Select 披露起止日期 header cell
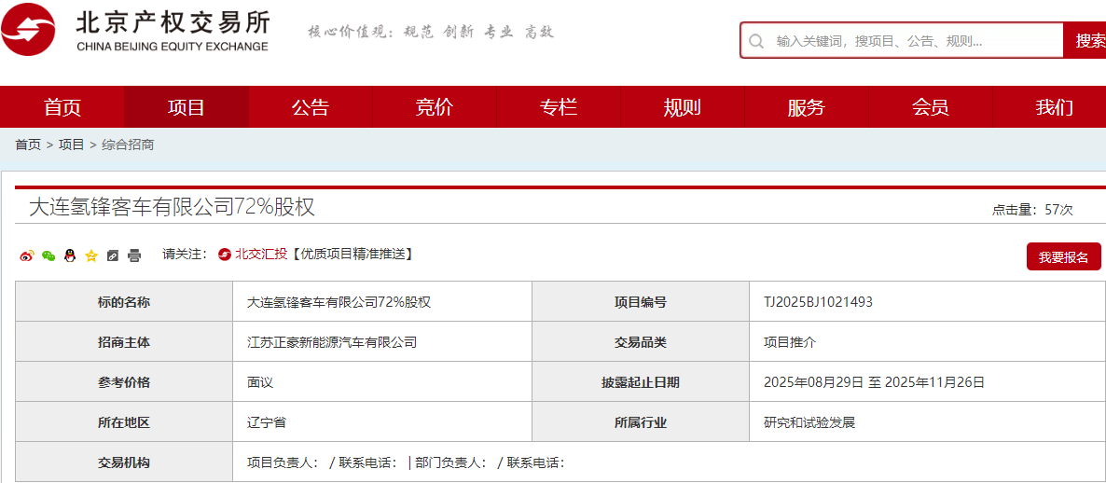The image size is (1106, 483). (x=641, y=383)
